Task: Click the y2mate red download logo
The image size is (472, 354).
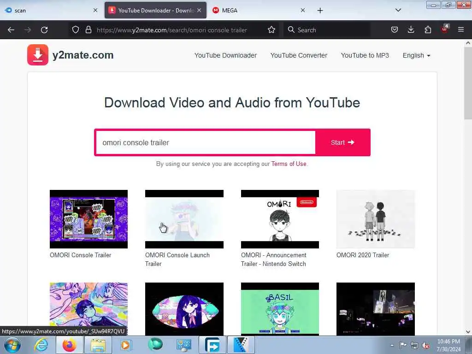Action: pyautogui.click(x=38, y=55)
